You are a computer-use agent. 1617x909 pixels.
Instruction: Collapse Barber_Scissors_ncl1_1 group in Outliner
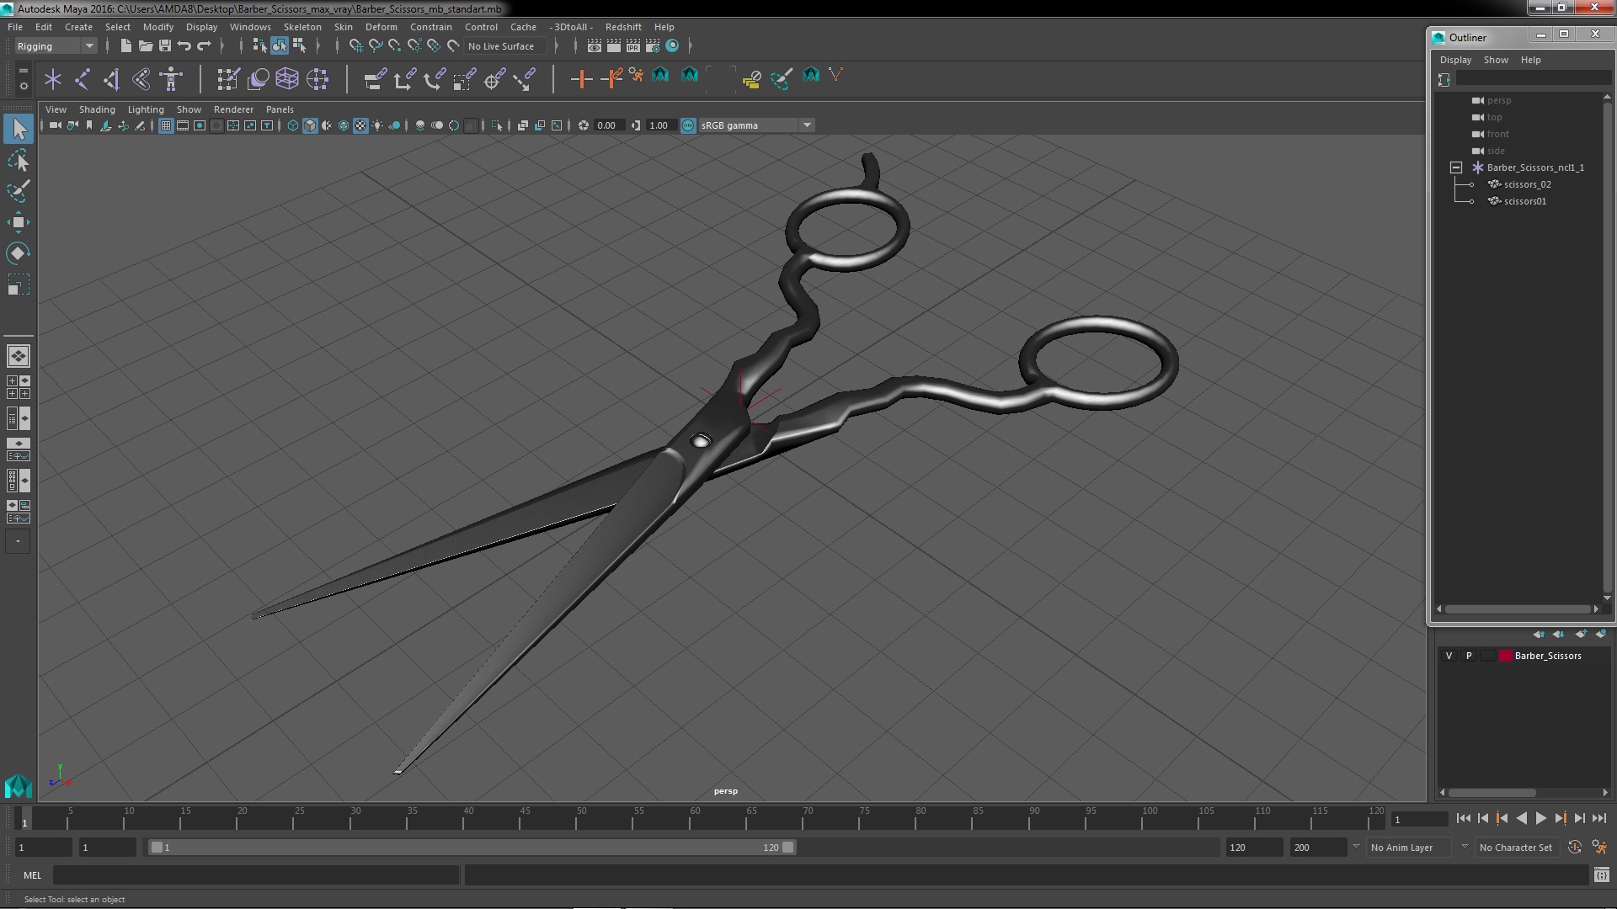pos(1455,167)
